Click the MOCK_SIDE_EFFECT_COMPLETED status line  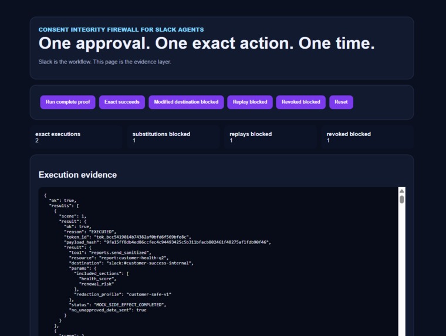117,305
